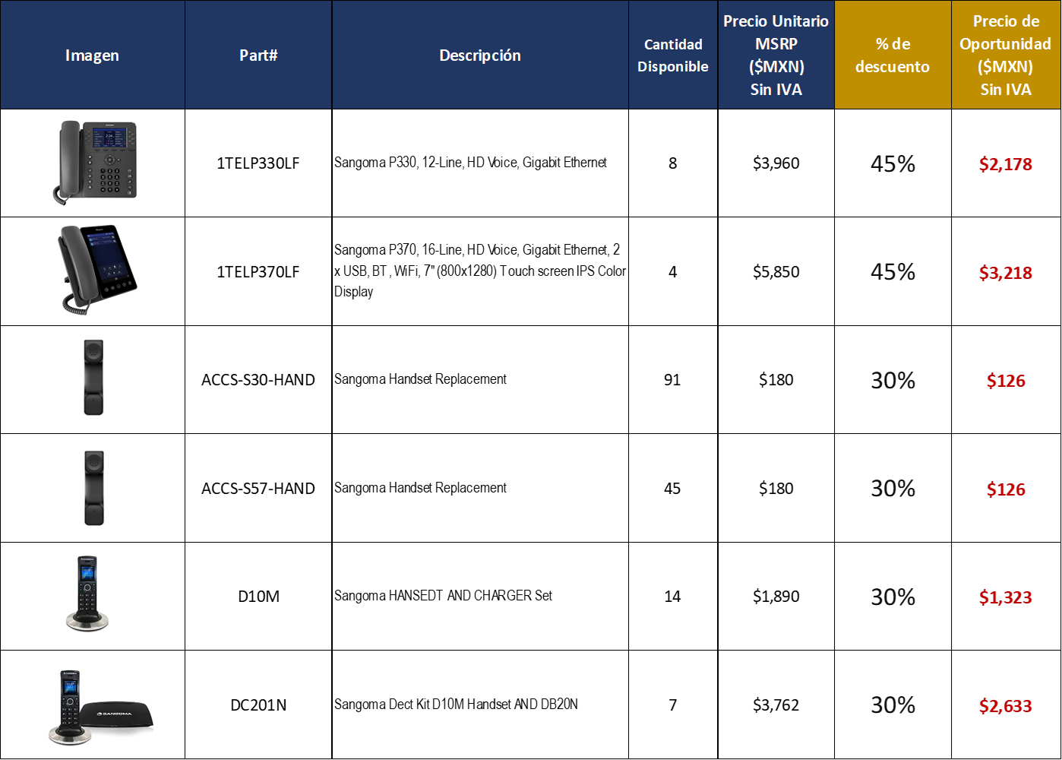This screenshot has width=1062, height=760.
Task: Select the "% de descuento" header
Action: point(893,55)
